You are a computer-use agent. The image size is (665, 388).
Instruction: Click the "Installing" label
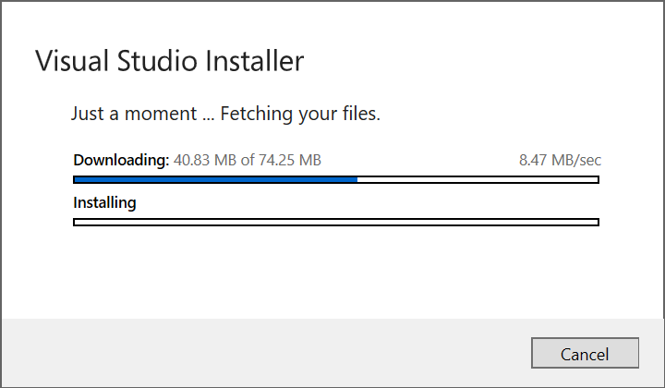pos(104,202)
